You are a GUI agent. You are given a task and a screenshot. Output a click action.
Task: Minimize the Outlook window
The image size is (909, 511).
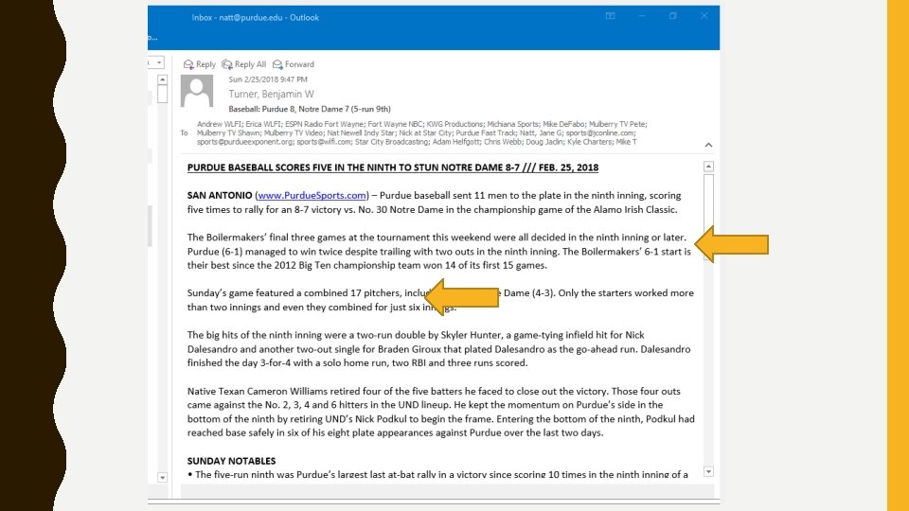642,16
